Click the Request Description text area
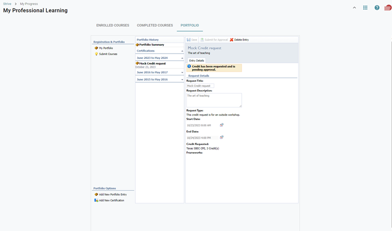The height and width of the screenshot is (231, 392). point(214,100)
